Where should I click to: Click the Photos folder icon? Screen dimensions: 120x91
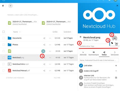(x=9, y=45)
